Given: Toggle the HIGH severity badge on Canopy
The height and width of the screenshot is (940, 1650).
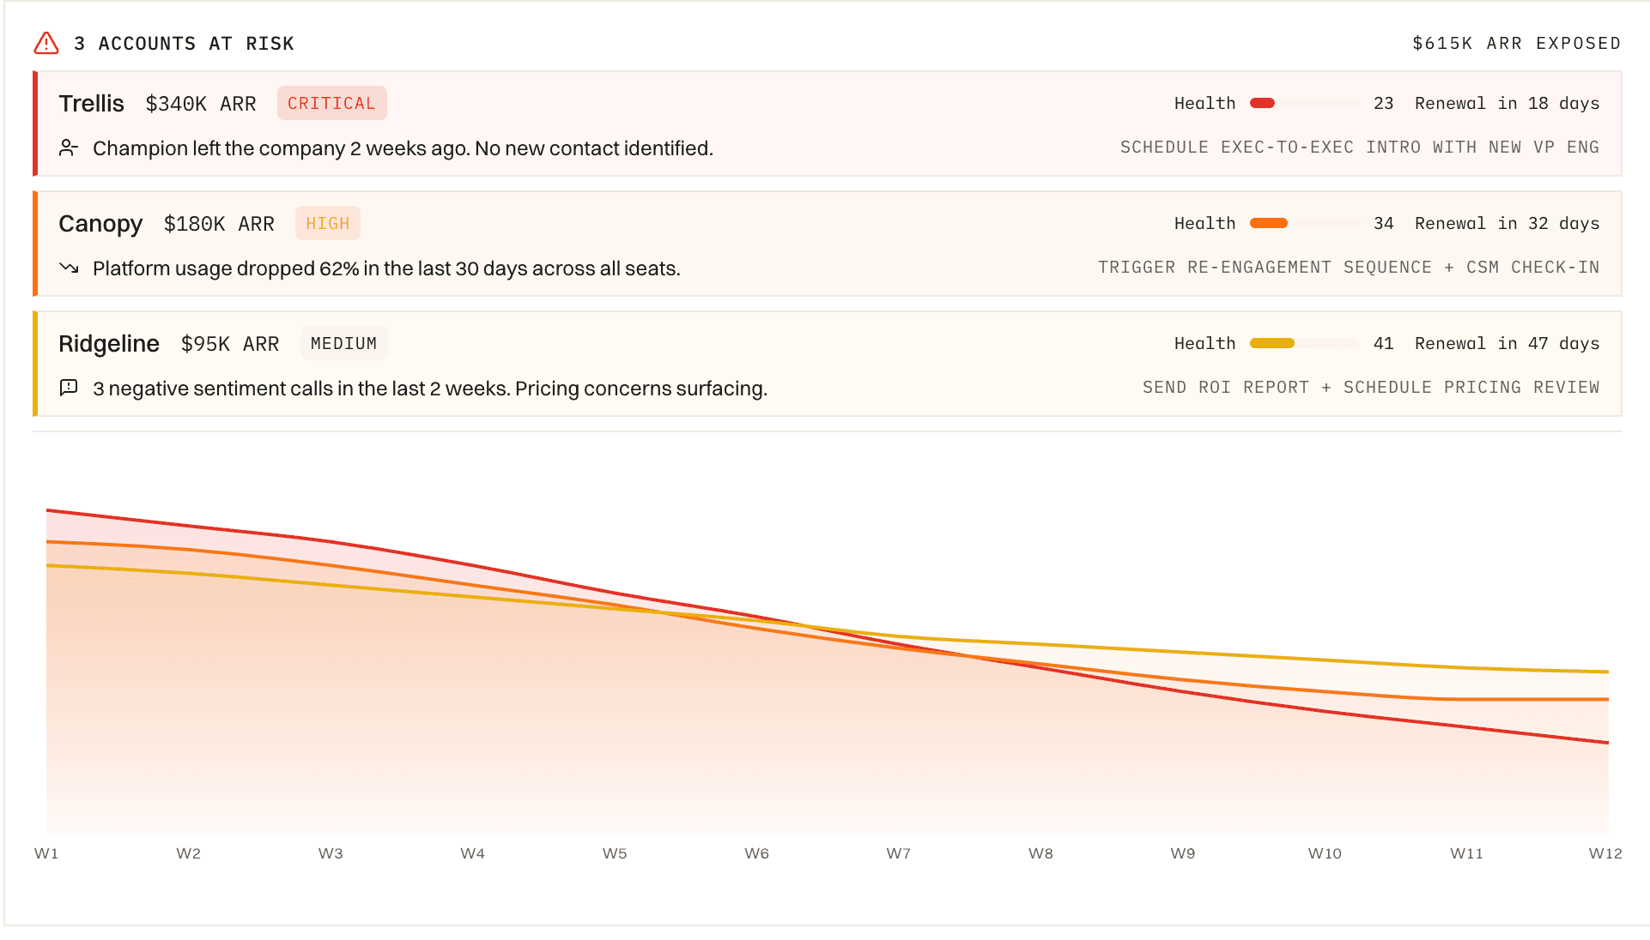Looking at the screenshot, I should tap(327, 223).
